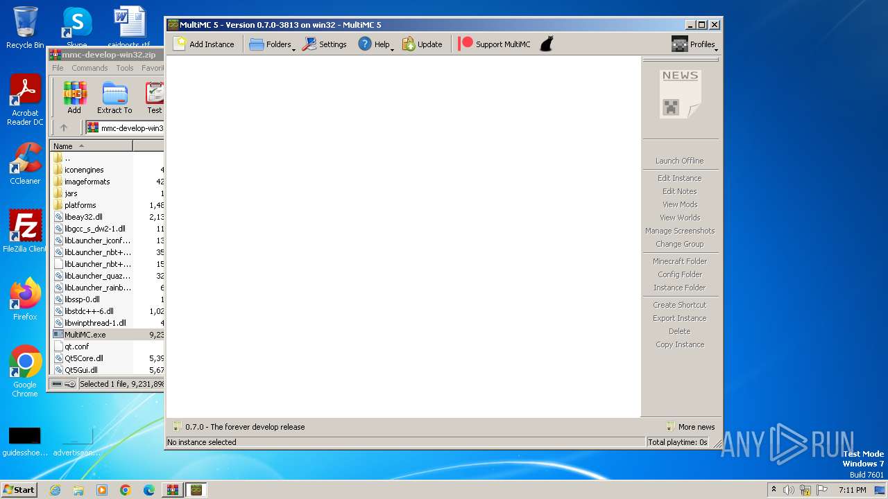Select Qt5Gui.dll in WinRAR list
888x499 pixels.
[x=81, y=370]
